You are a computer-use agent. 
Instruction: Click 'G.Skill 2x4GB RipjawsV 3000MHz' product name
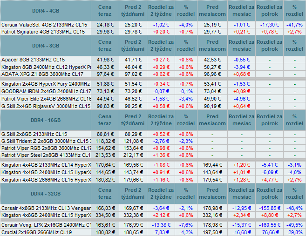(46, 106)
